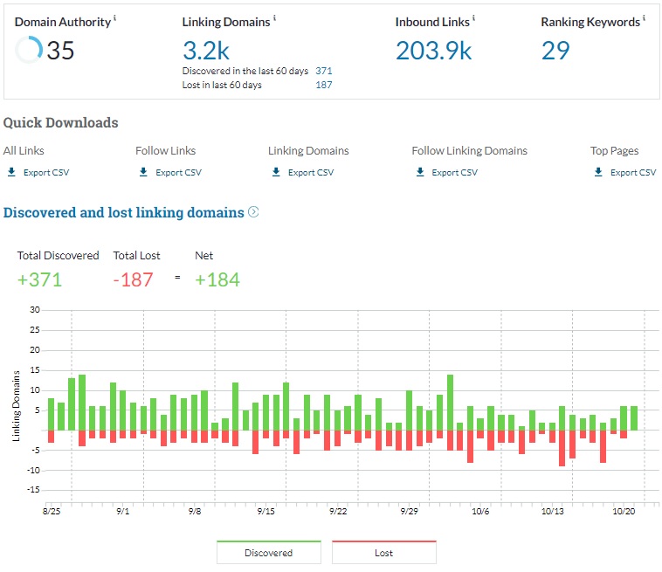Click the 10/13 date label on axis
Image resolution: width=662 pixels, height=572 pixels.
click(553, 511)
